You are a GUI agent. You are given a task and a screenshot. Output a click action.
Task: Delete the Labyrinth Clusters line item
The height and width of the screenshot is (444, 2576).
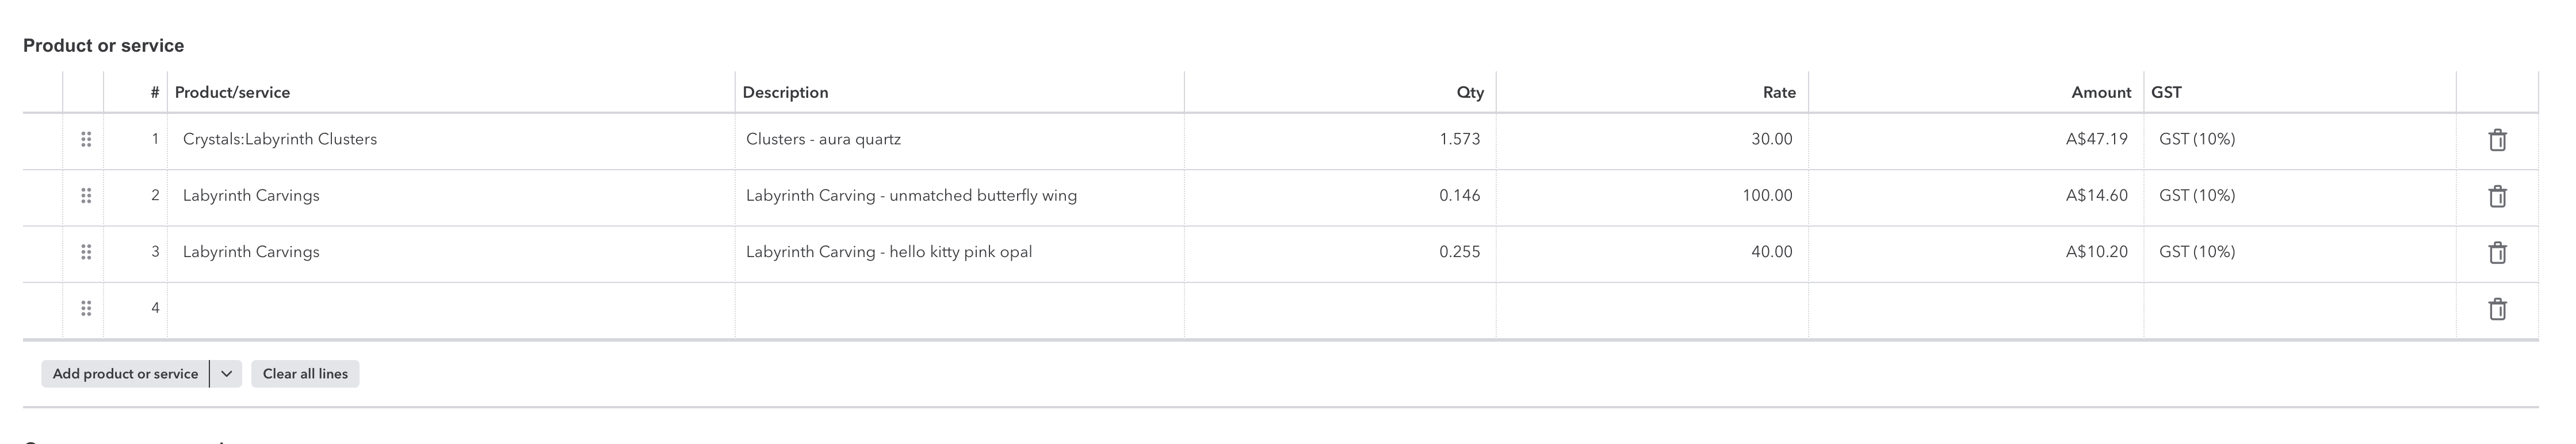(2497, 140)
